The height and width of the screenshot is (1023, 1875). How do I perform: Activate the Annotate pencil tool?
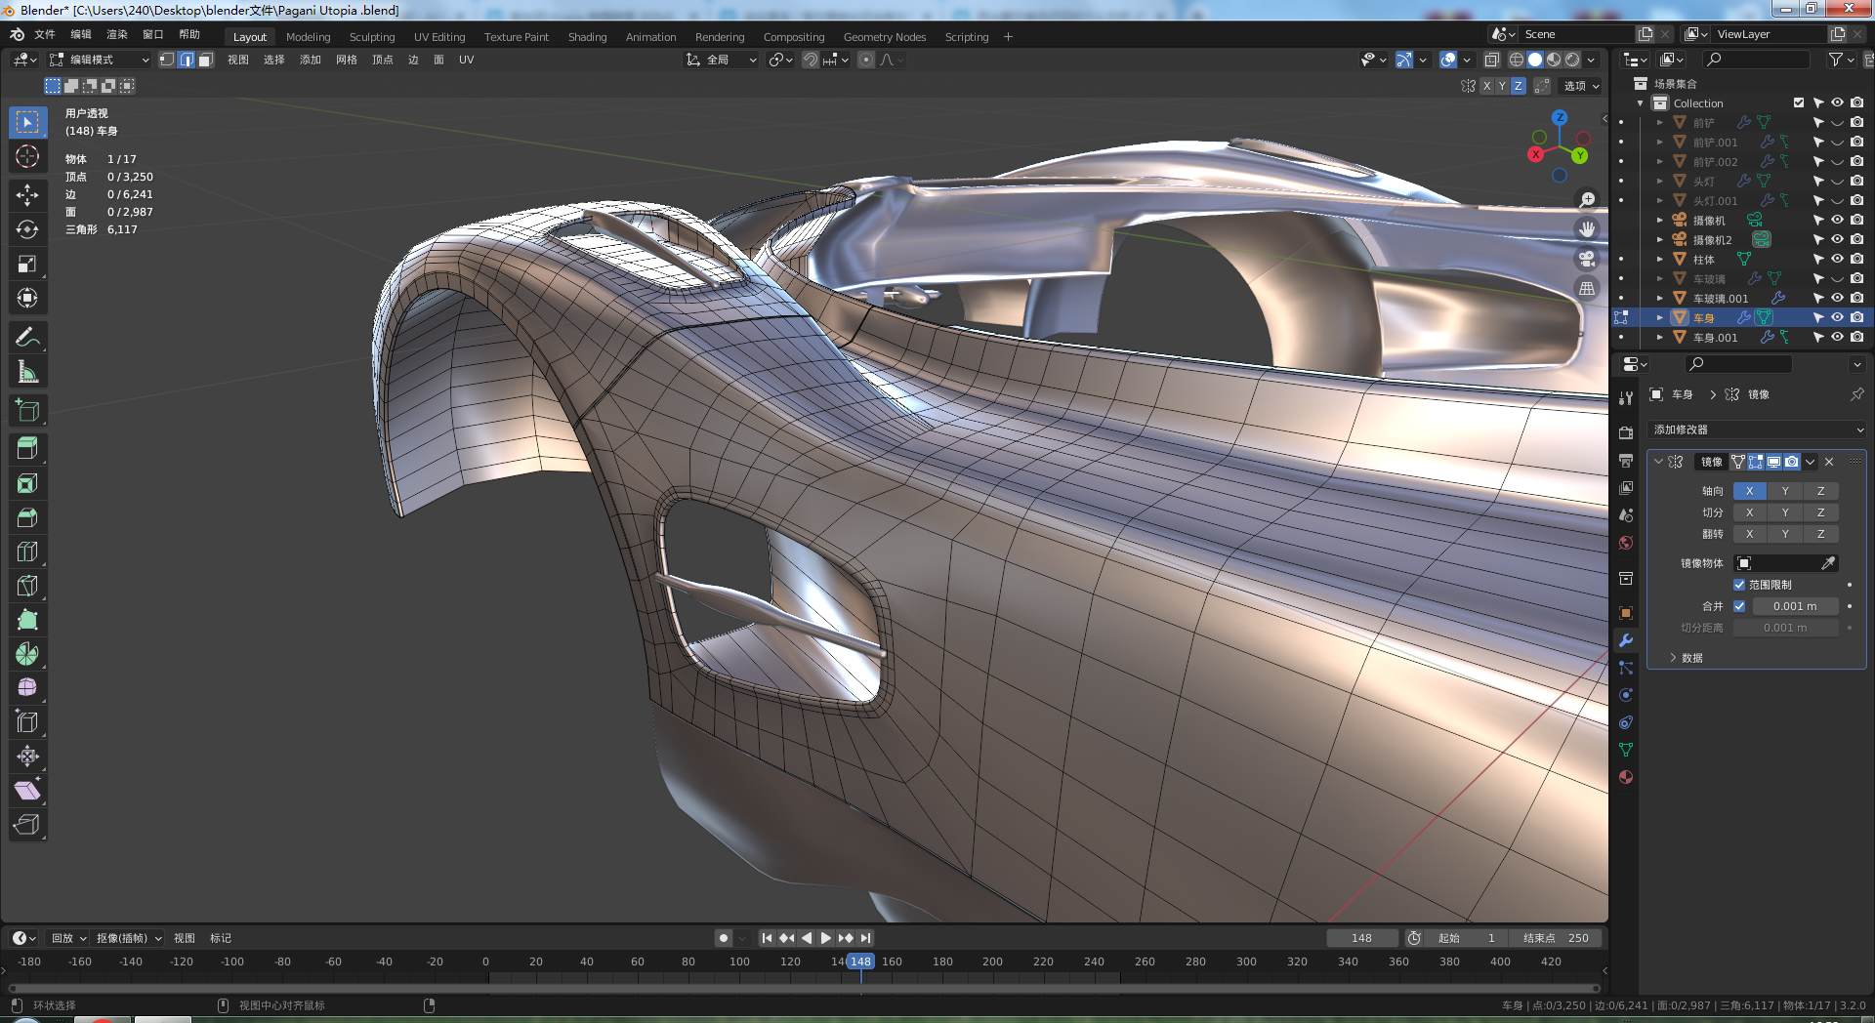27,338
